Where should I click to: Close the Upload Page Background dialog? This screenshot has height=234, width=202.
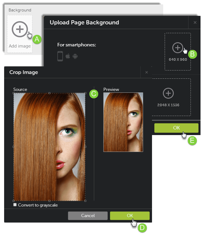[x=195, y=22]
